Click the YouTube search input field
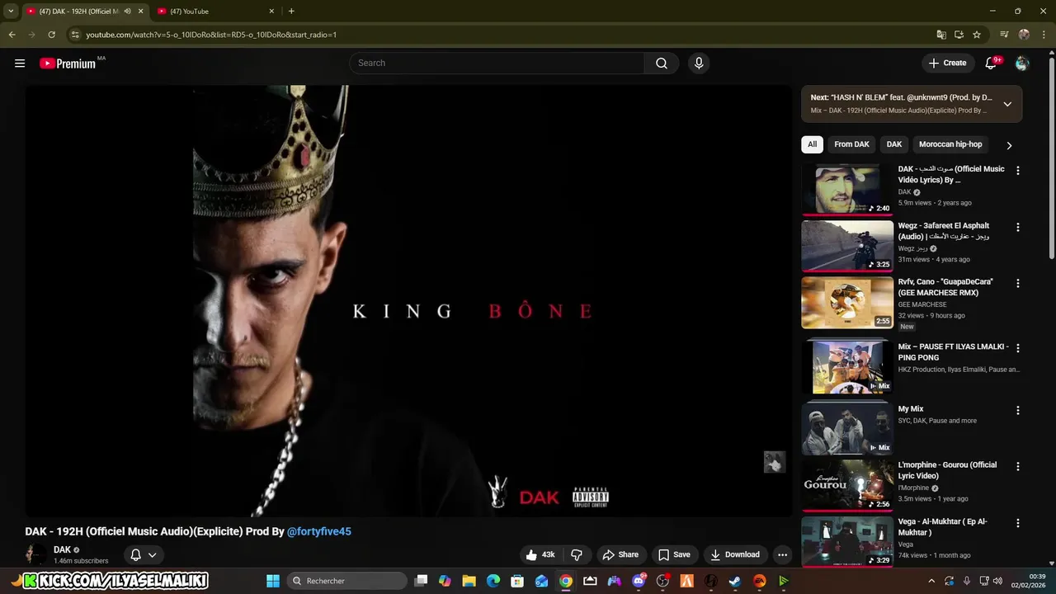The height and width of the screenshot is (594, 1056). 497,63
